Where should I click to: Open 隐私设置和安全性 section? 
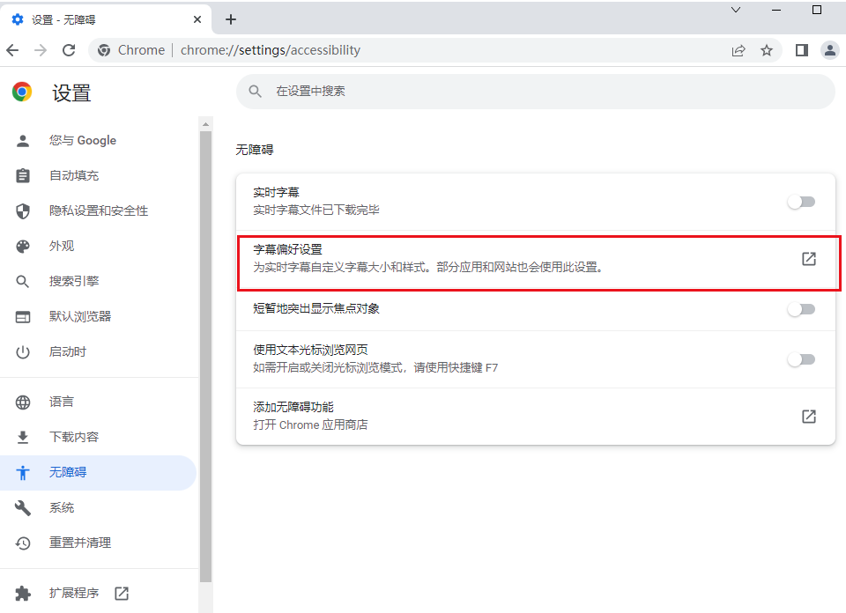[98, 210]
